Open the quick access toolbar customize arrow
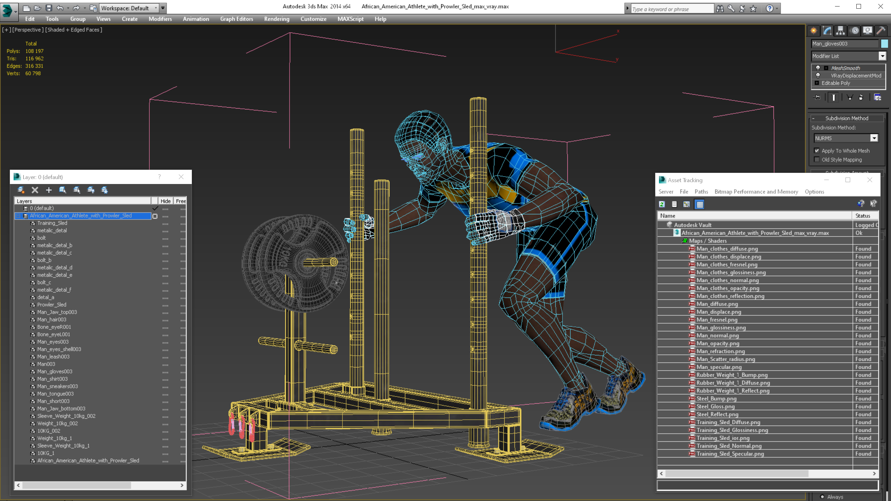 point(163,8)
